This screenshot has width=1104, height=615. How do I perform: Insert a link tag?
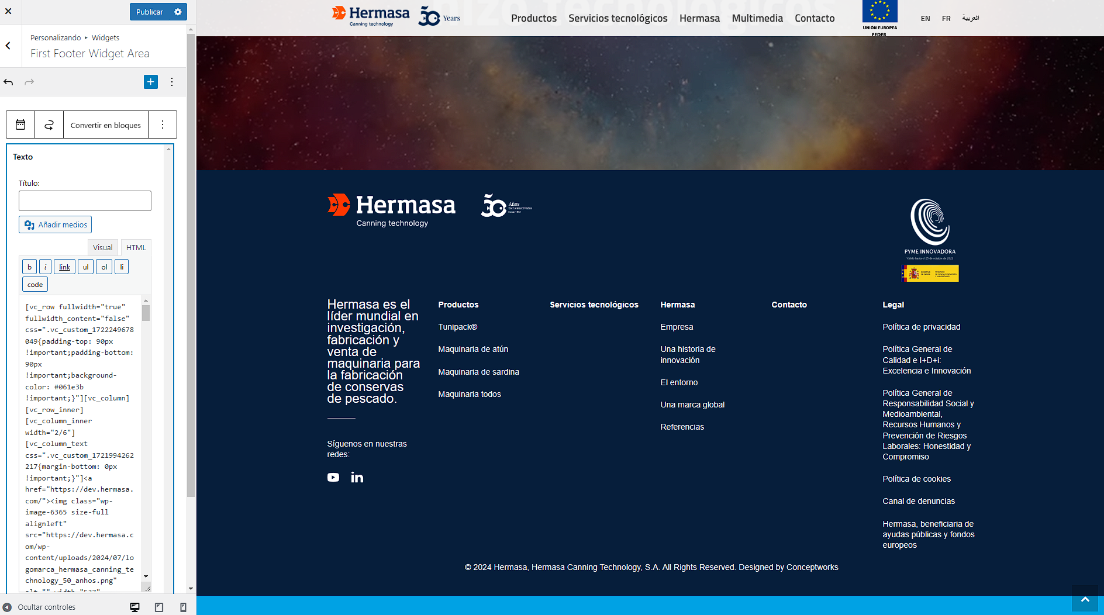point(64,267)
